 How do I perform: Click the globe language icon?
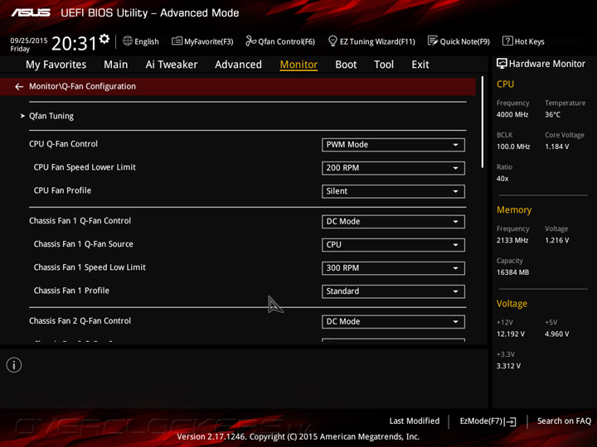[128, 41]
